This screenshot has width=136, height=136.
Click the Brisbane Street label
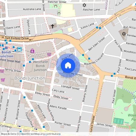(x=18, y=110)
